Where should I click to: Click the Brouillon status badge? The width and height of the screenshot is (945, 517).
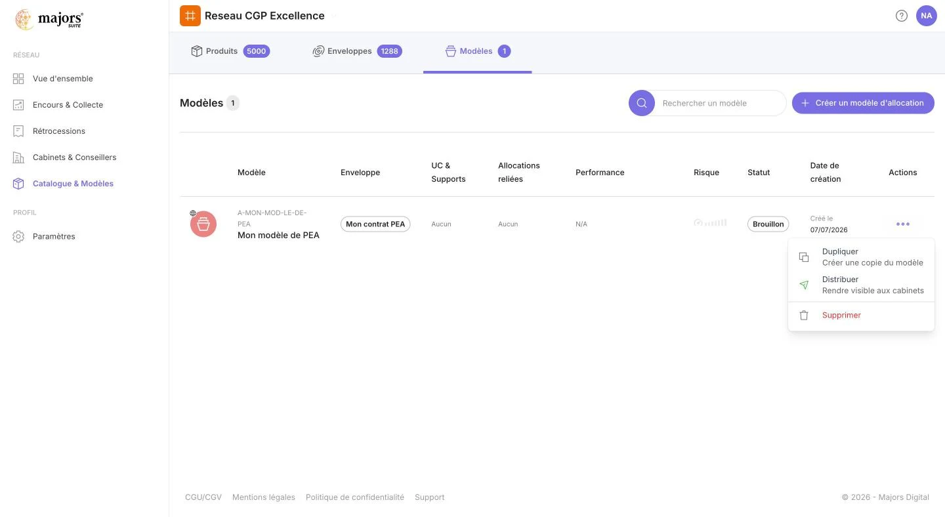tap(768, 224)
